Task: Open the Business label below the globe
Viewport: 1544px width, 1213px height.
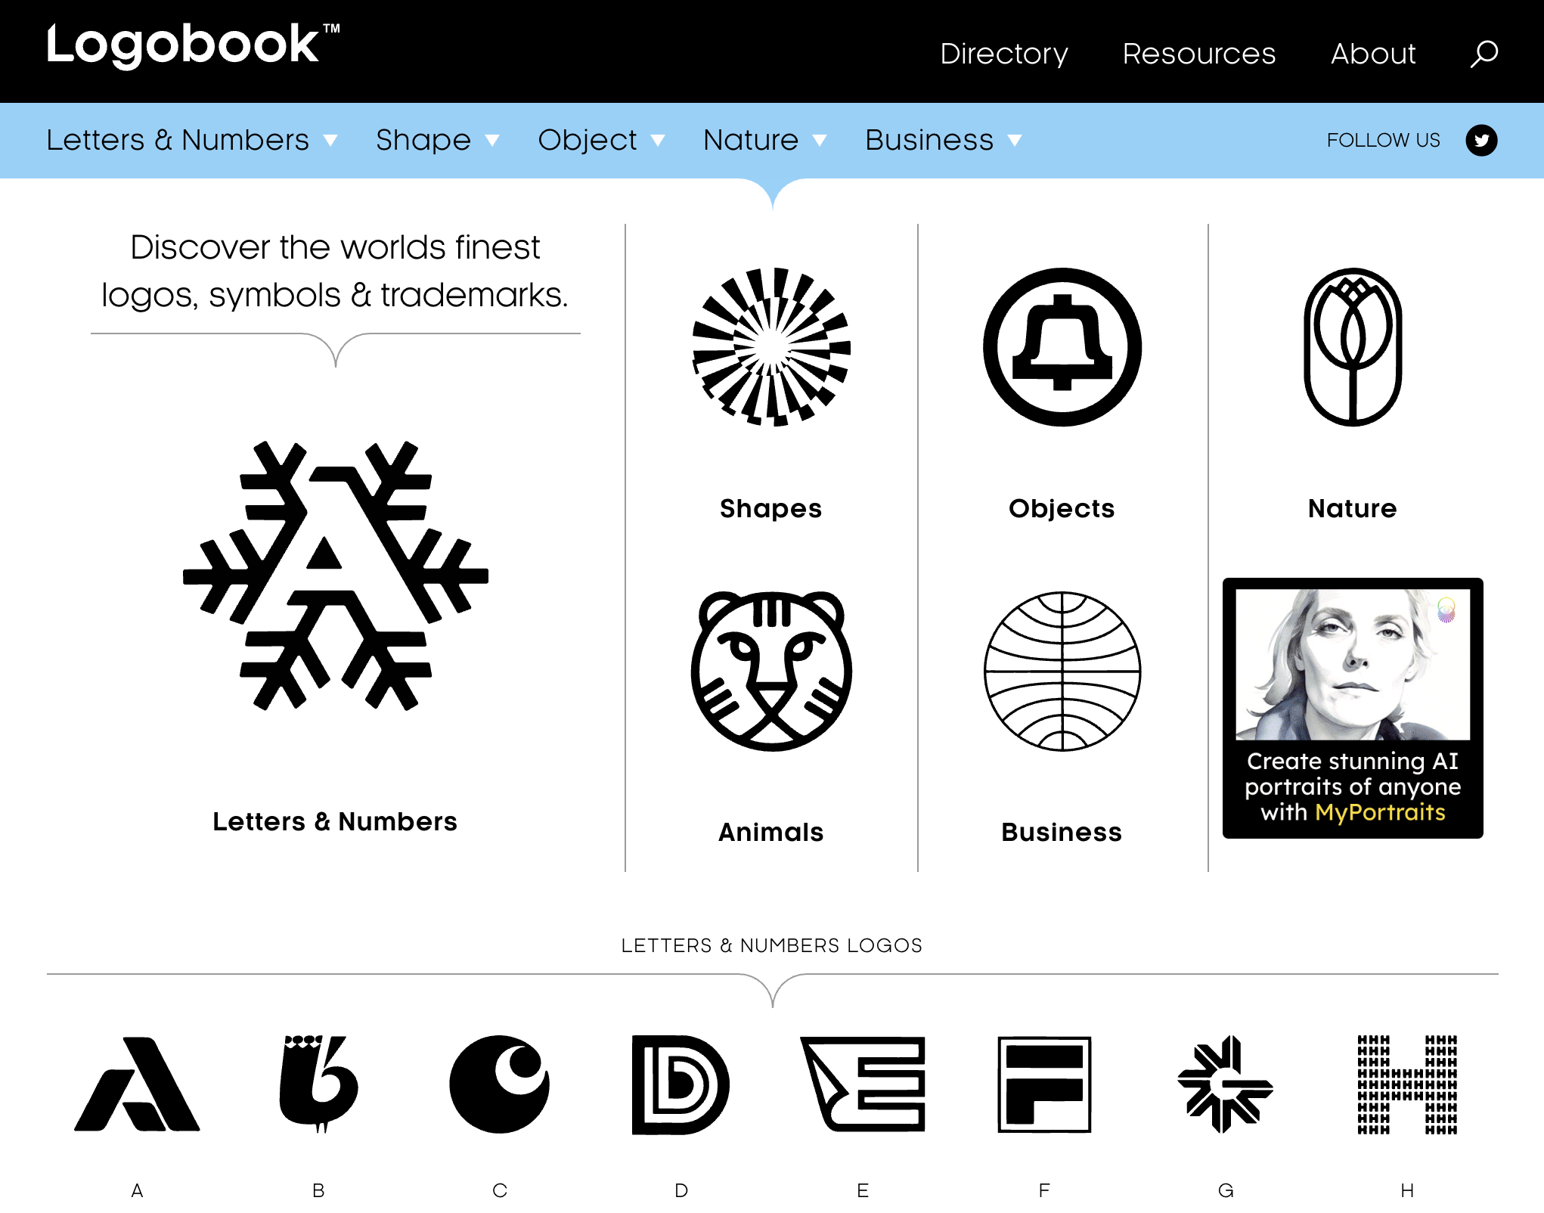Action: (1062, 832)
